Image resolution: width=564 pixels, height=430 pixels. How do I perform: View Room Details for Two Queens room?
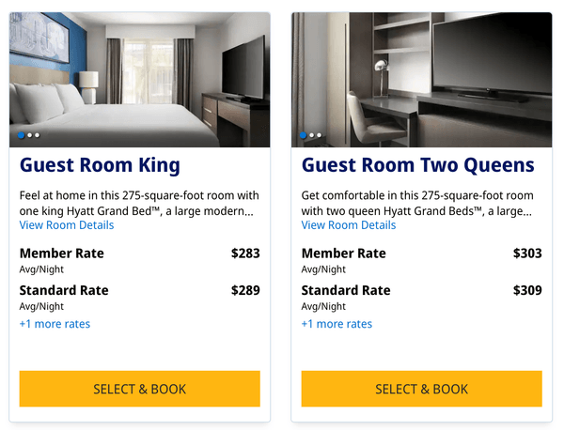tap(349, 225)
